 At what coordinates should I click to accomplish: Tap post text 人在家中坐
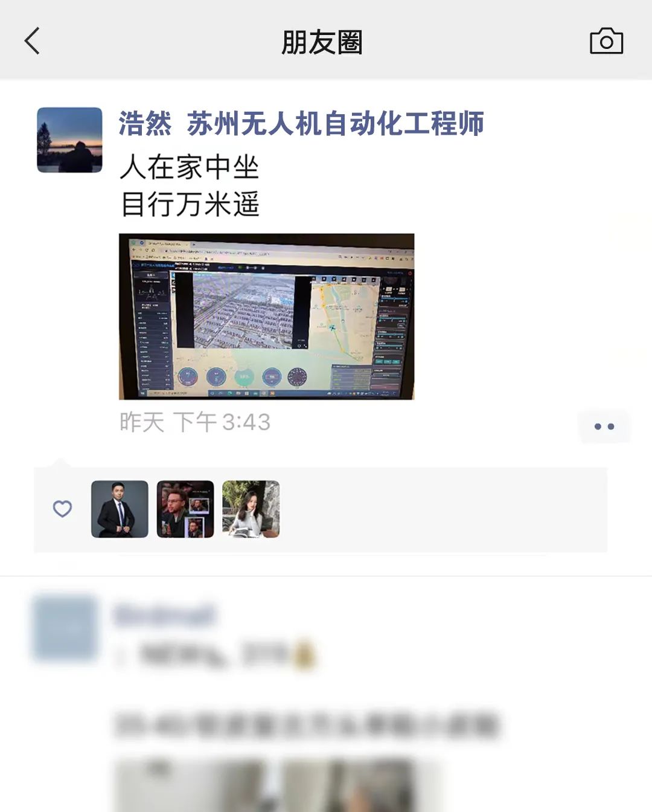click(189, 167)
